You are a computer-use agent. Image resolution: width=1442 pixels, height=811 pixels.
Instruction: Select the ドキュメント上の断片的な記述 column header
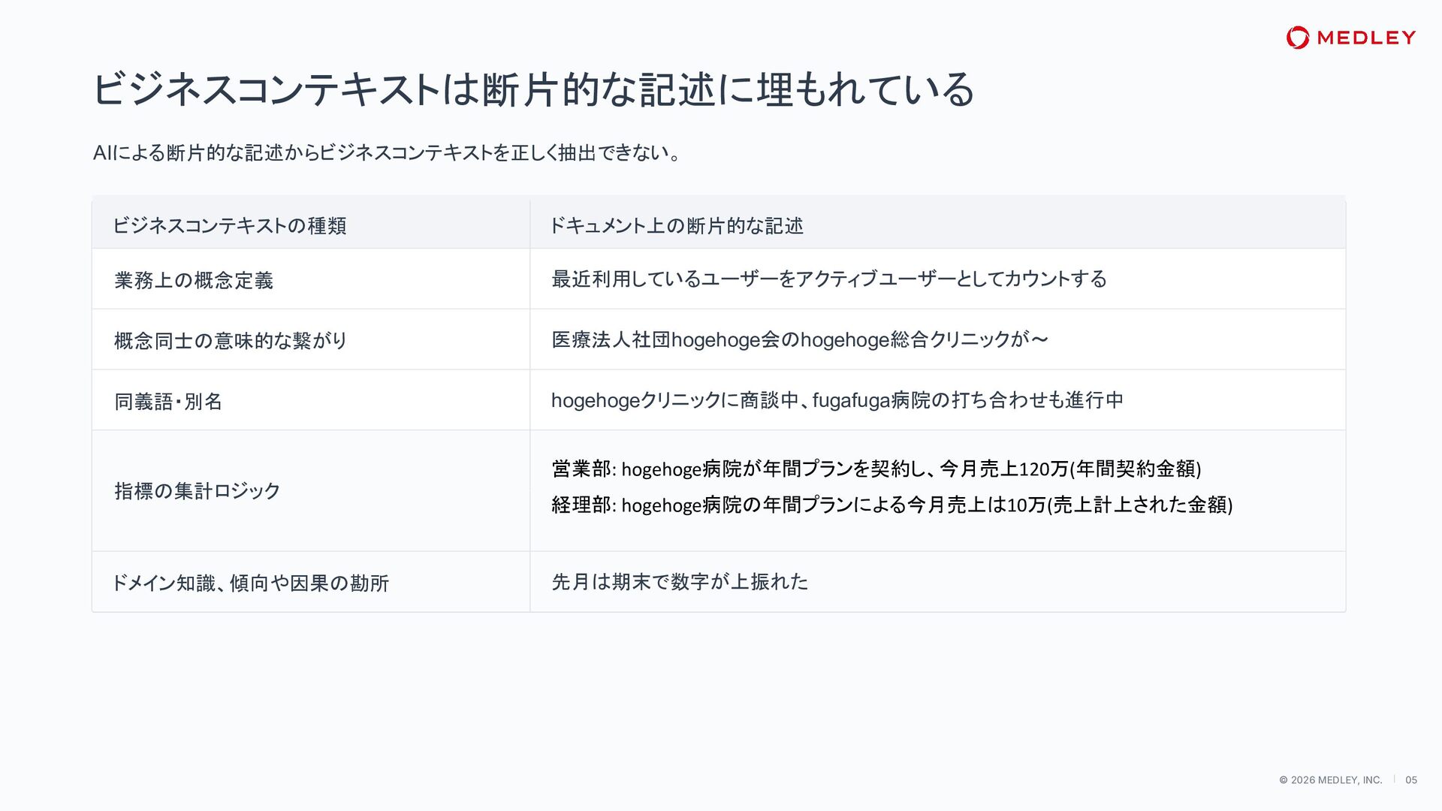pyautogui.click(x=676, y=225)
